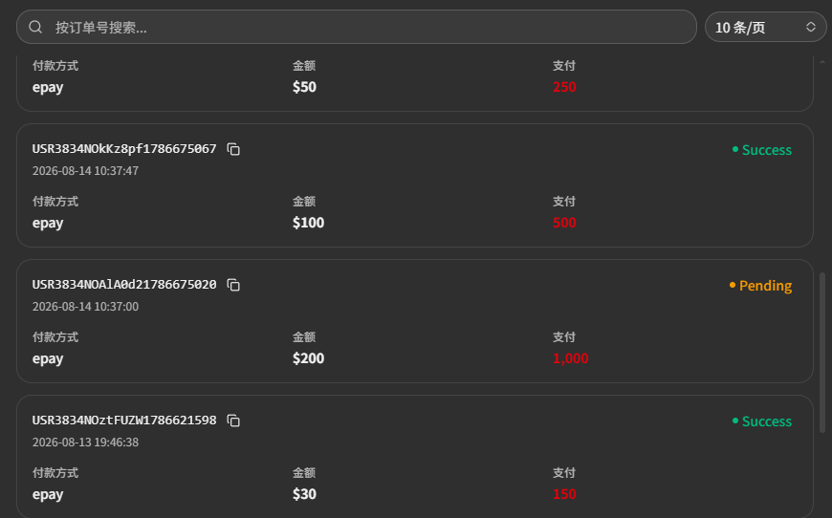Screen dimensions: 832x518
Task: Copy order ID USR3834NOztFUZW1786621598
Action: 233,421
